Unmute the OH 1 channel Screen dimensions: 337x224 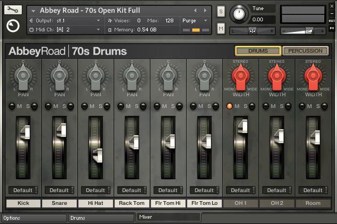(x=229, y=106)
